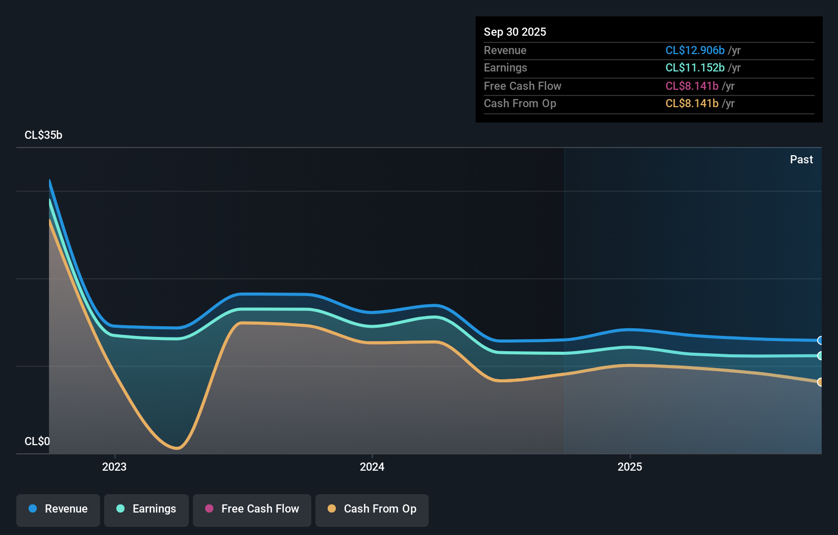Click the Revenue legend dot icon
This screenshot has height=535, width=838.
33,509
